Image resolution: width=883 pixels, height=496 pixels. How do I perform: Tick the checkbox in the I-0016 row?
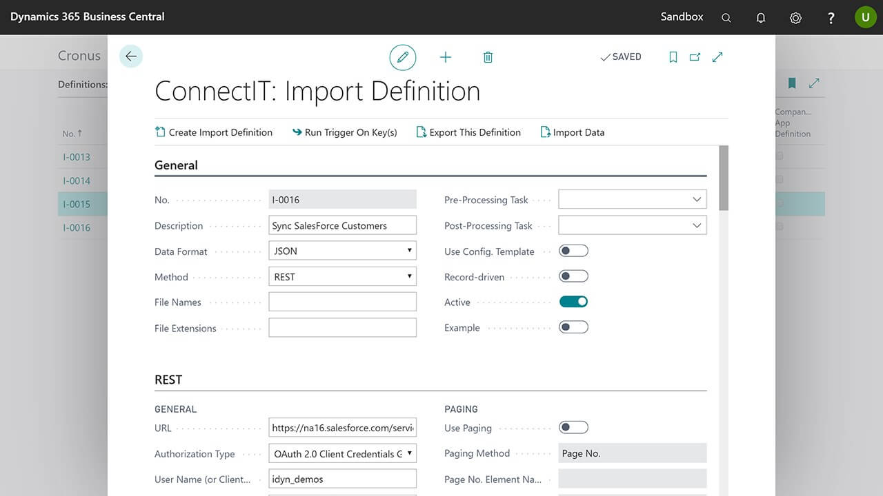(x=780, y=227)
